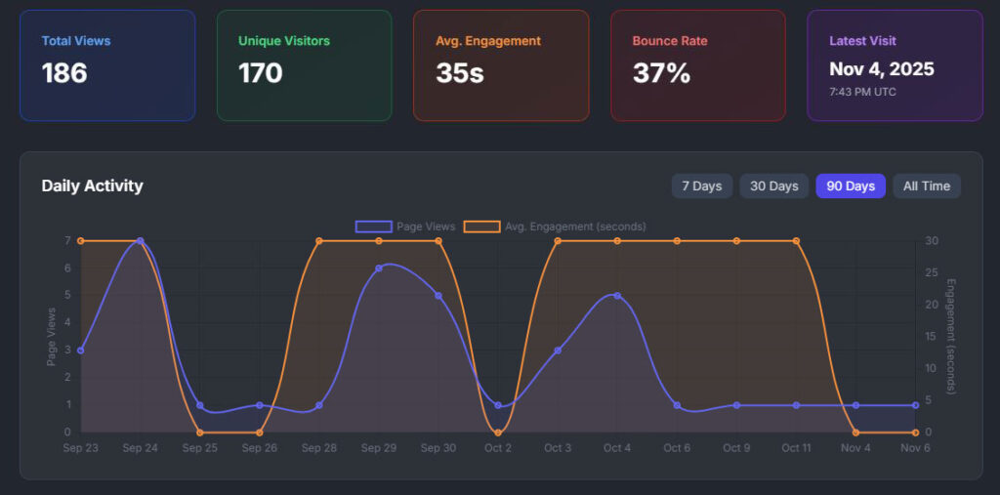Switch to the 30 Days range

773,186
